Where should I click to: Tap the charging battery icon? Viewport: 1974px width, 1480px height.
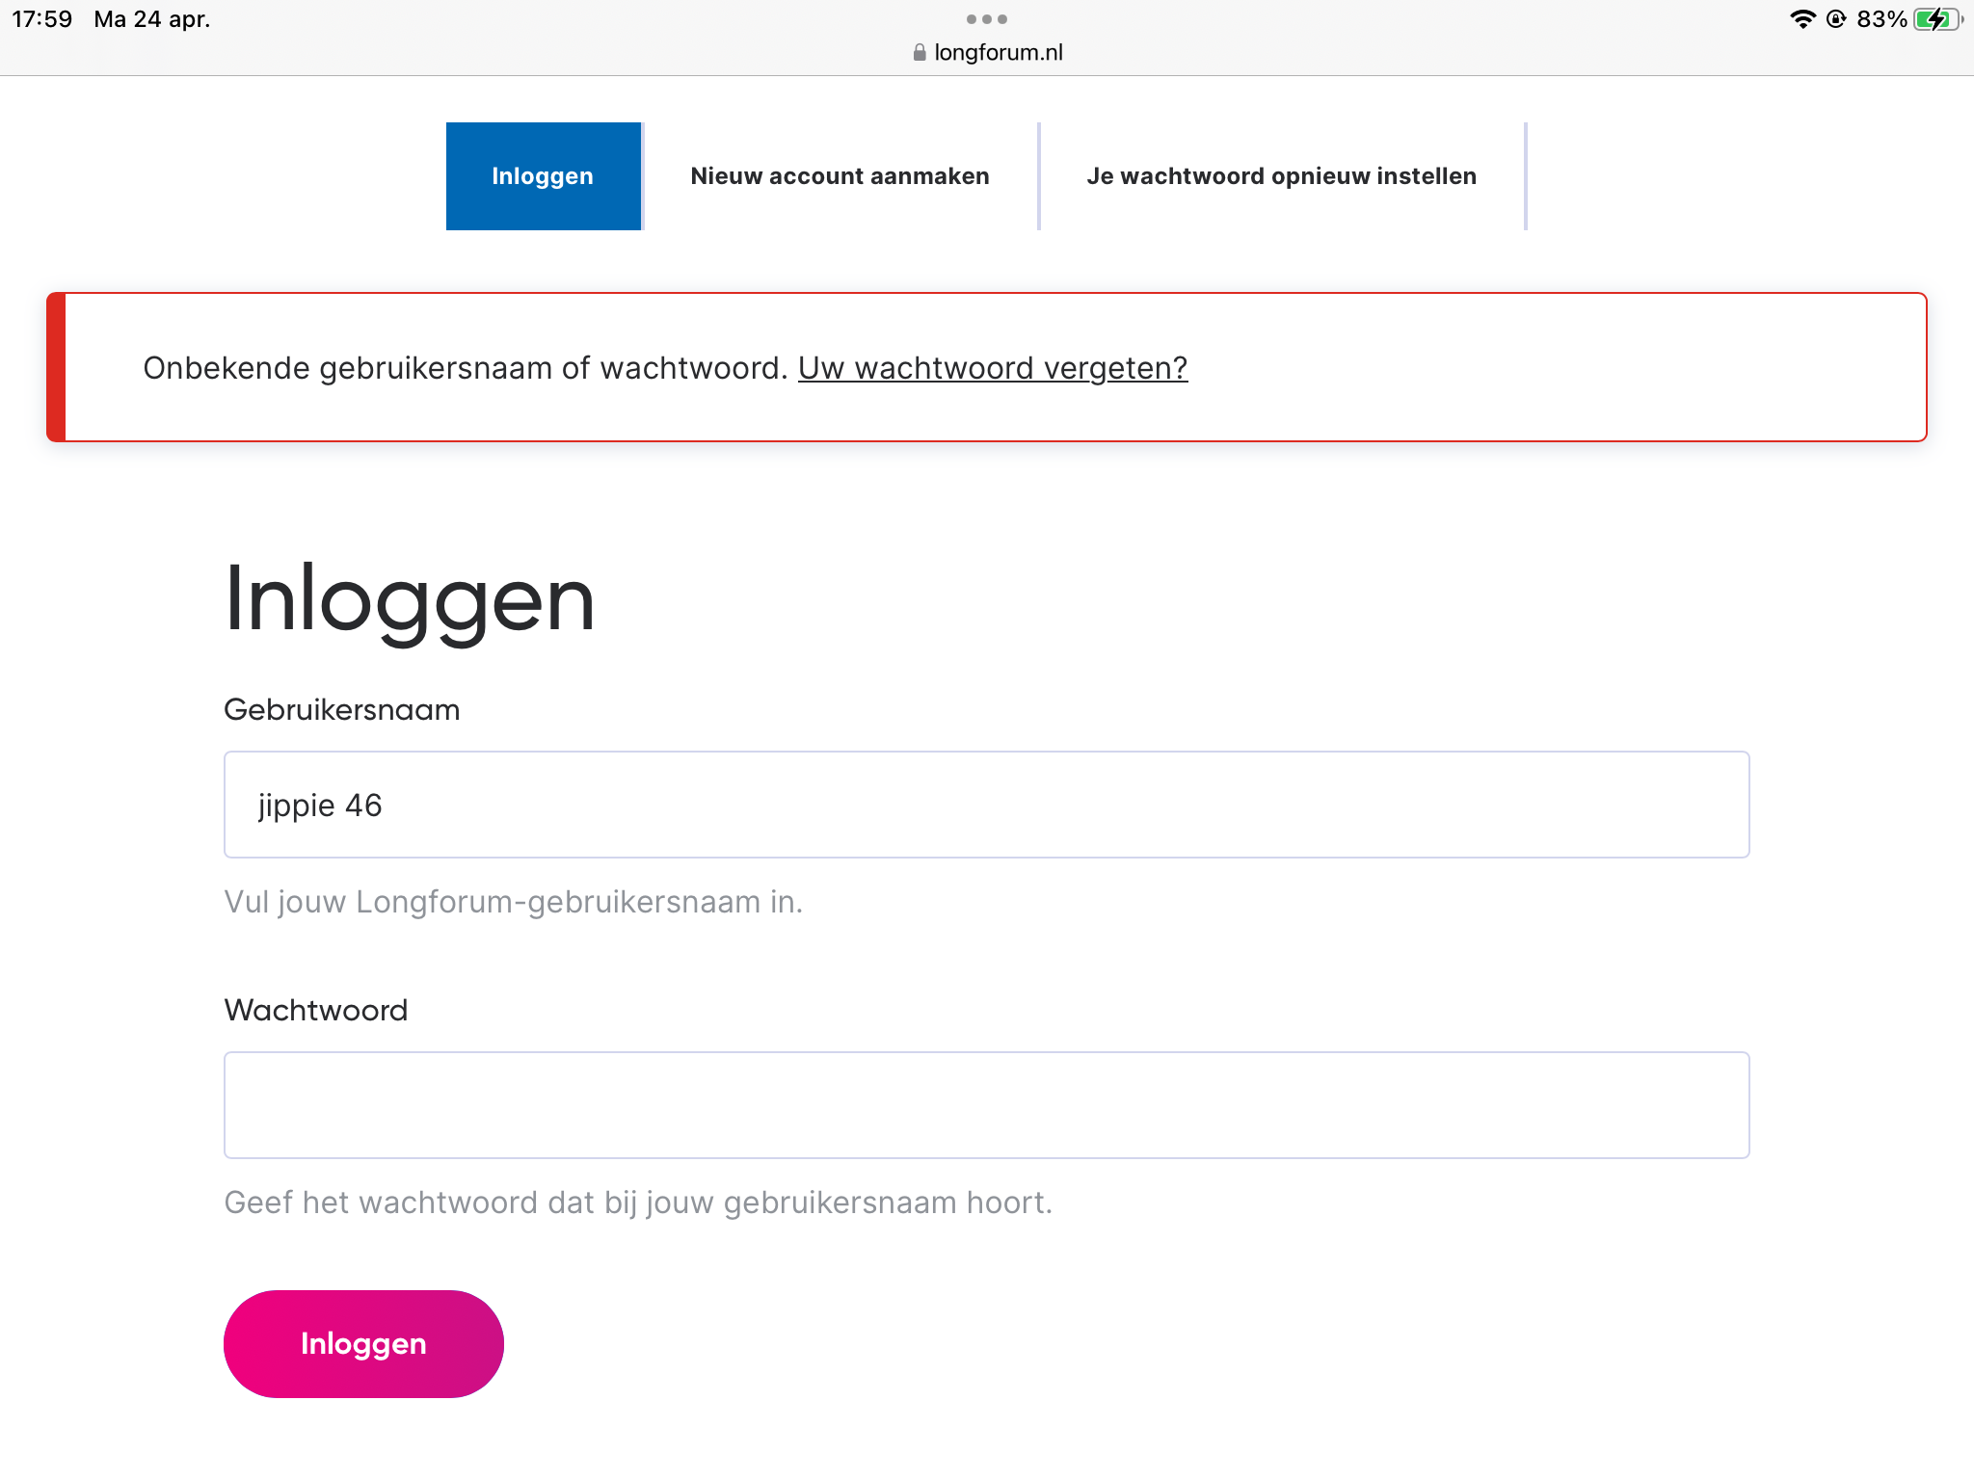coord(1937,19)
